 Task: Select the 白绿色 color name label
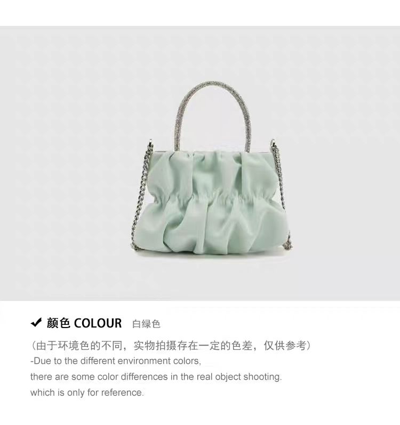pyautogui.click(x=146, y=324)
